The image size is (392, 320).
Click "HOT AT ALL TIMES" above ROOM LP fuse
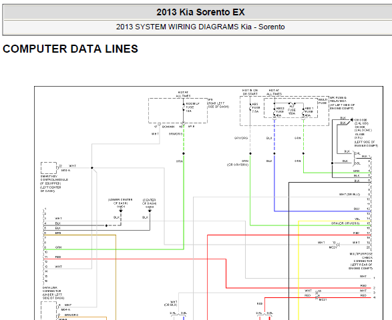coord(183,94)
